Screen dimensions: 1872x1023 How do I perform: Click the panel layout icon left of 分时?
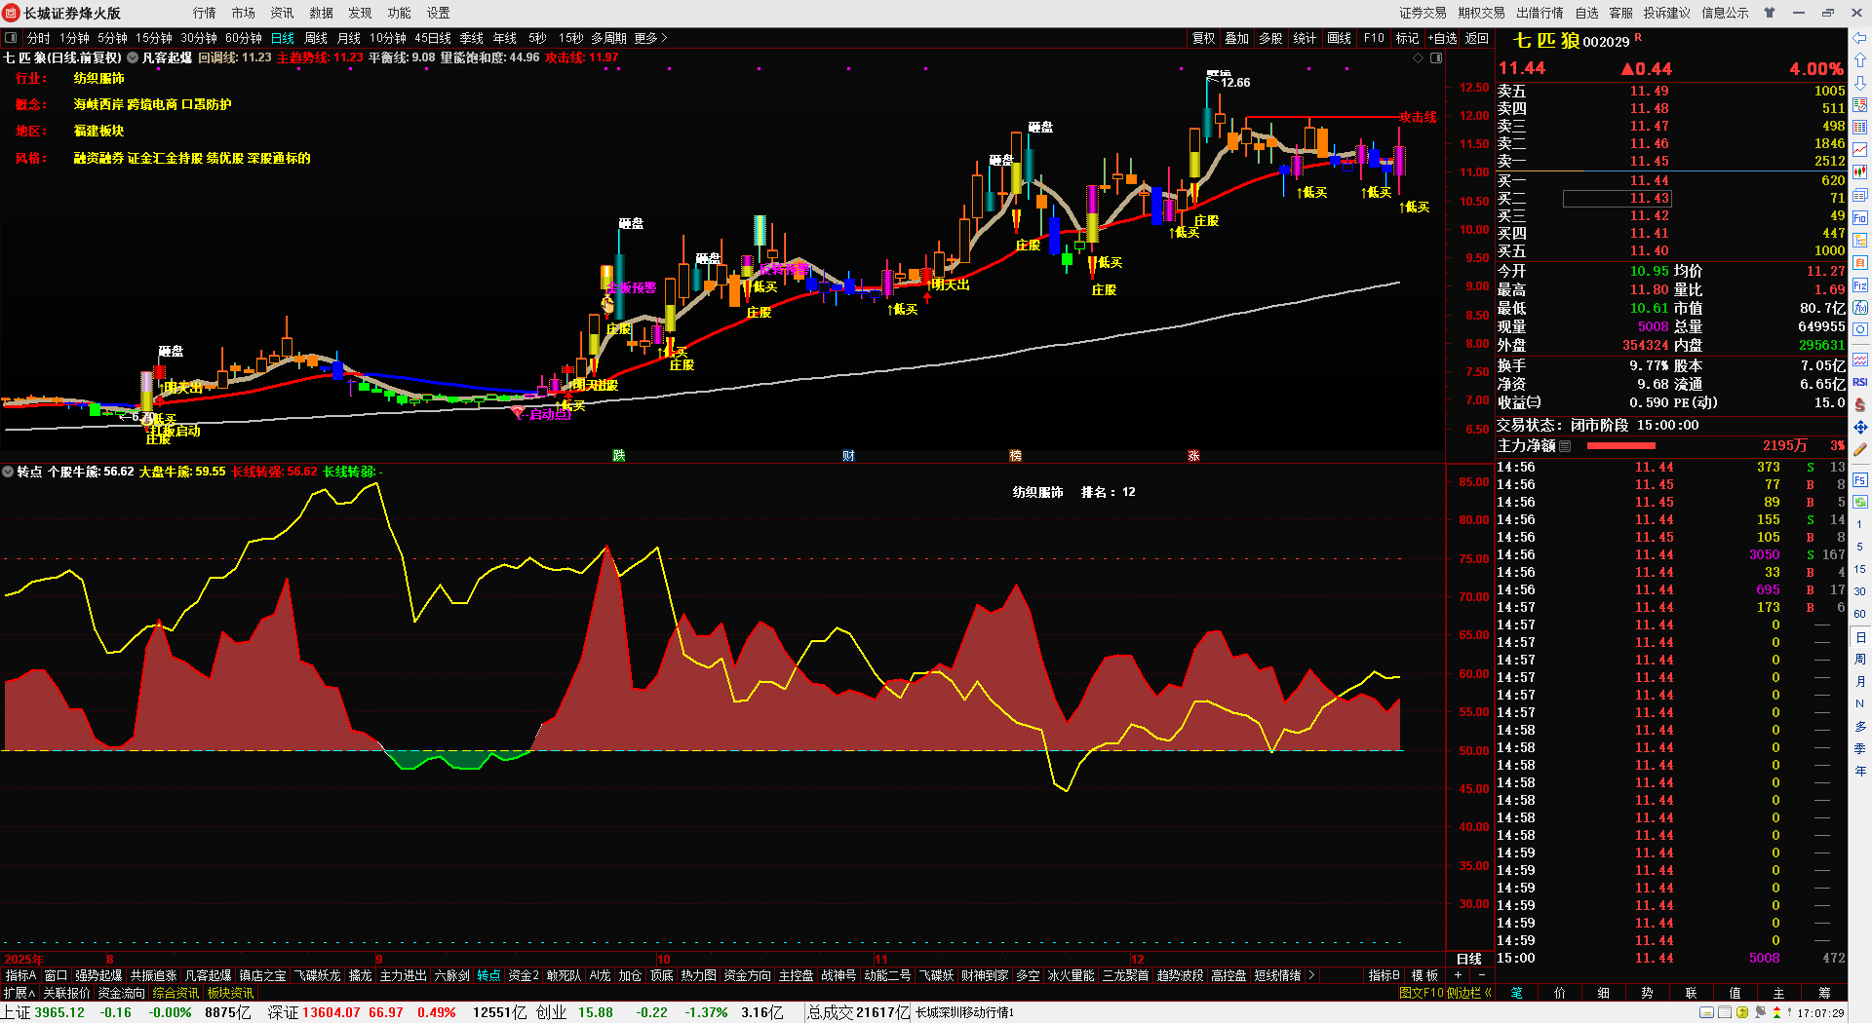click(11, 38)
